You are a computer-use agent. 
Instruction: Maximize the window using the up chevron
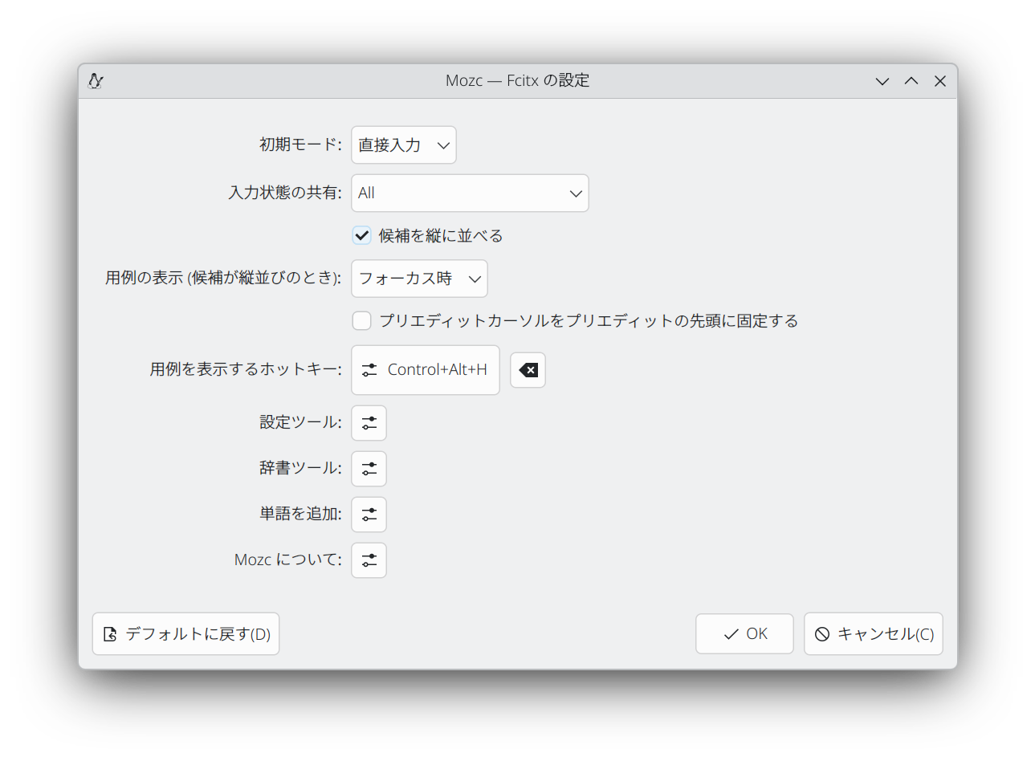click(x=911, y=81)
